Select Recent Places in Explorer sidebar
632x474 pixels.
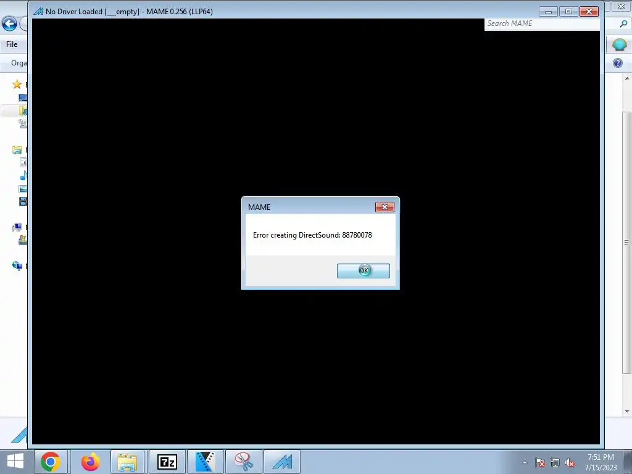23,123
